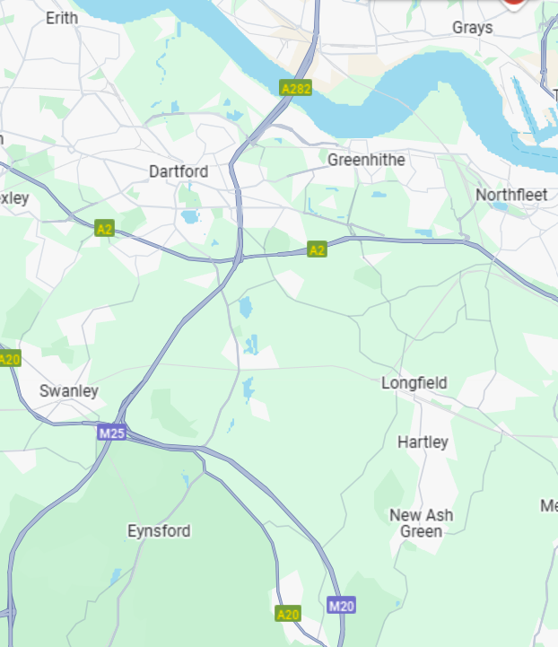The height and width of the screenshot is (647, 558).
Task: Click the A20 shield above Swanley
Action: point(10,359)
